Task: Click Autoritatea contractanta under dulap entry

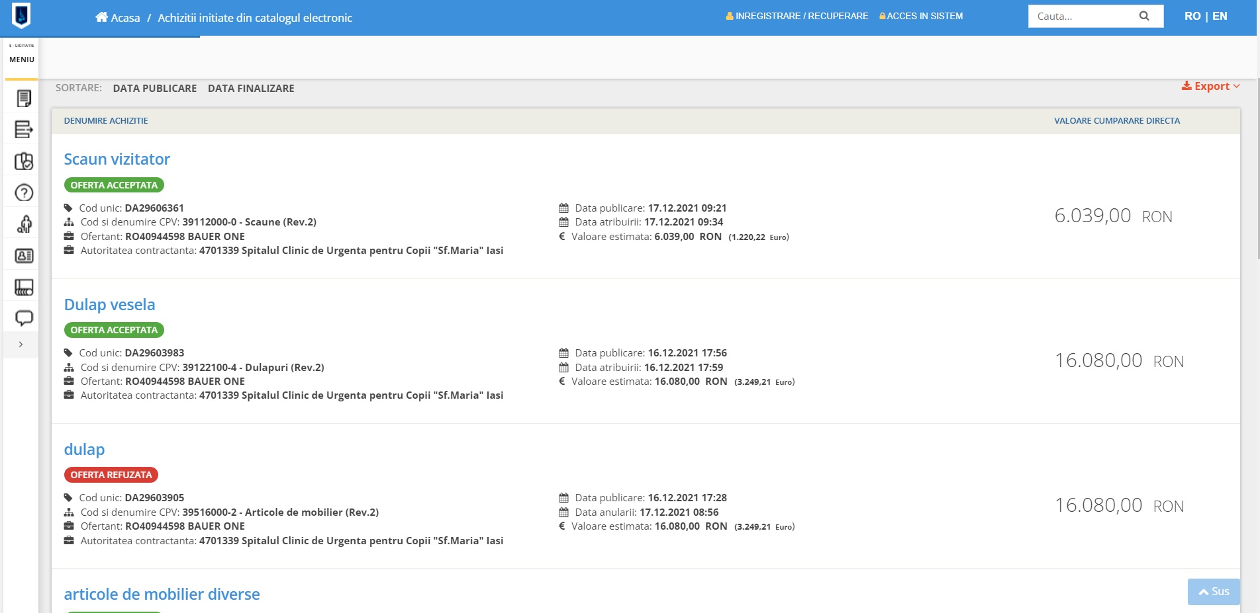Action: click(x=292, y=540)
